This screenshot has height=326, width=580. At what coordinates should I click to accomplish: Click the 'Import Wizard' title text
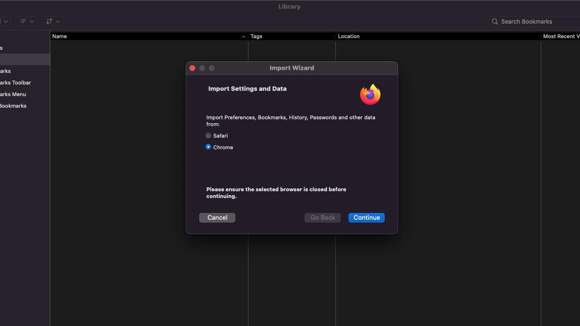coord(292,68)
